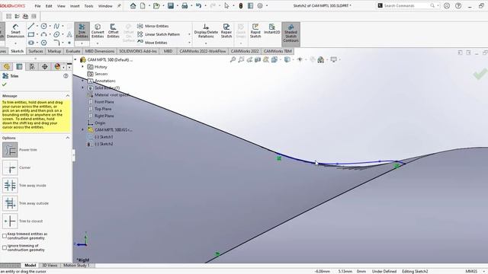This screenshot has height=274, width=488.
Task: Click the Home icon in toolbar
Action: pos(133,5)
